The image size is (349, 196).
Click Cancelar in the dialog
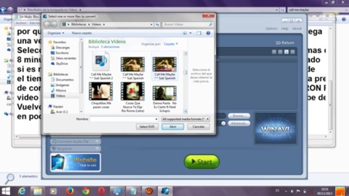tap(198, 127)
